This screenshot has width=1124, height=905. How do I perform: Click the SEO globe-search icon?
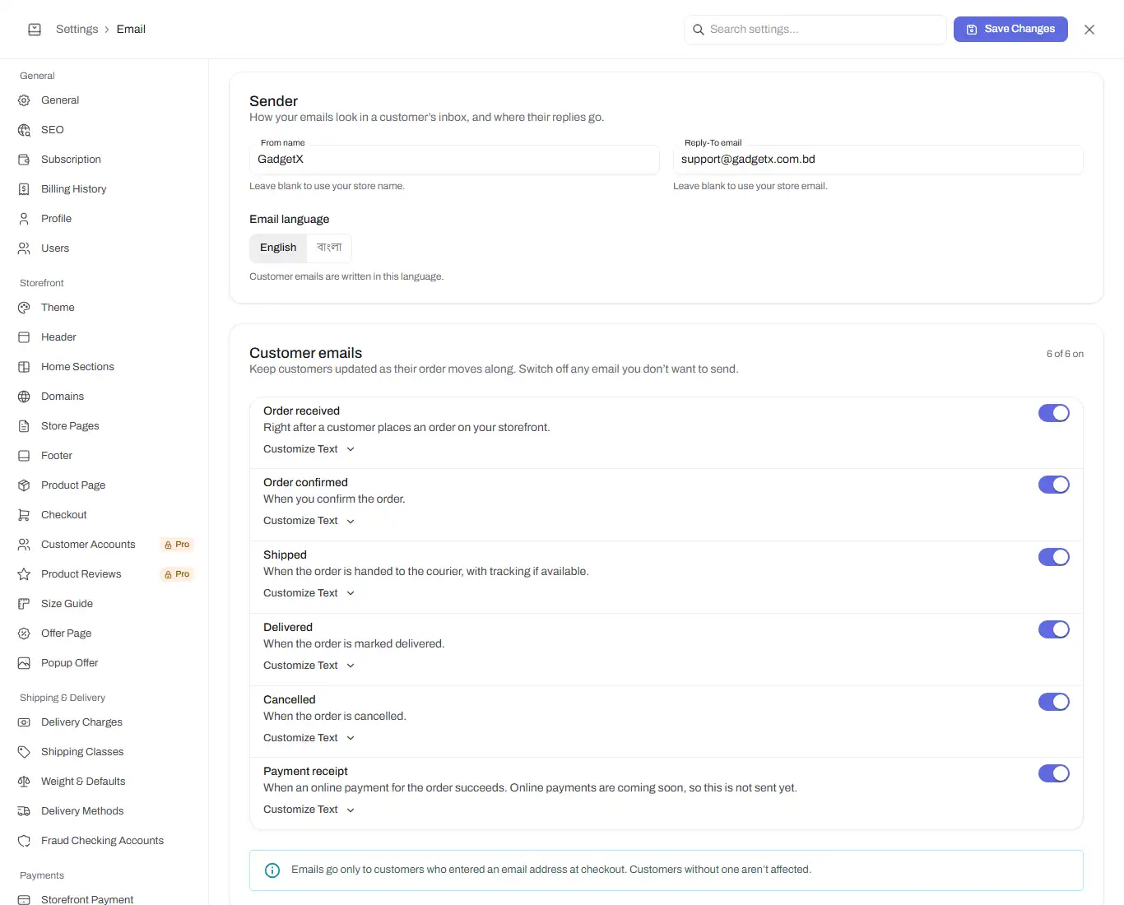pyautogui.click(x=24, y=130)
